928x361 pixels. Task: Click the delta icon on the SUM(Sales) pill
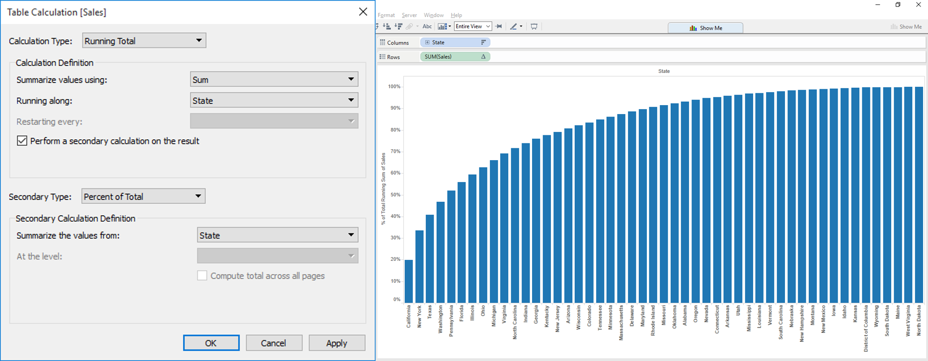coord(483,57)
